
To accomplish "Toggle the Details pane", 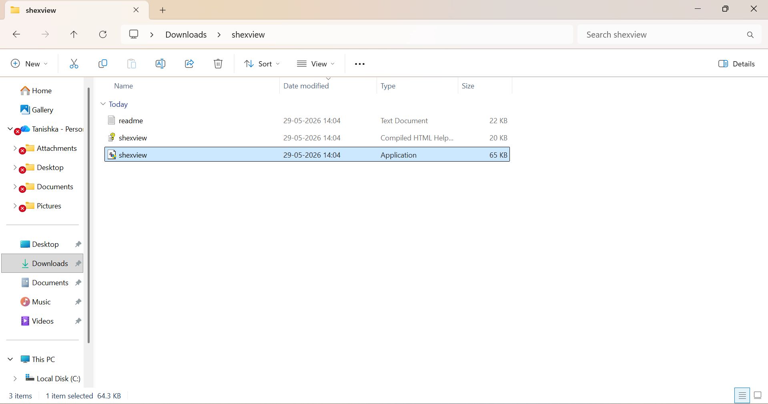I will (736, 64).
